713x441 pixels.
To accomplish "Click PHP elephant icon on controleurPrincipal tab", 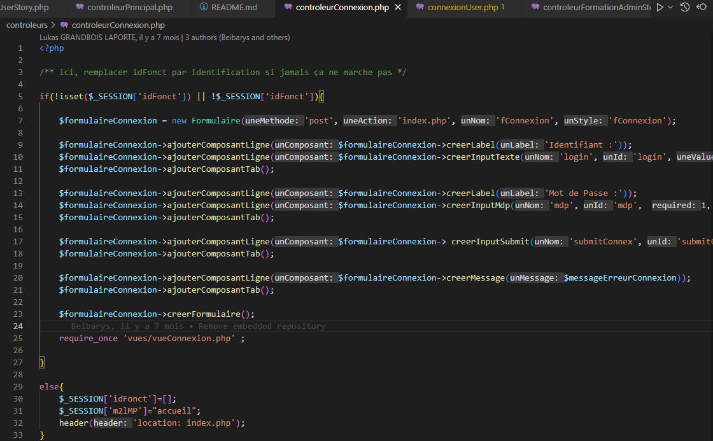I will pos(80,8).
